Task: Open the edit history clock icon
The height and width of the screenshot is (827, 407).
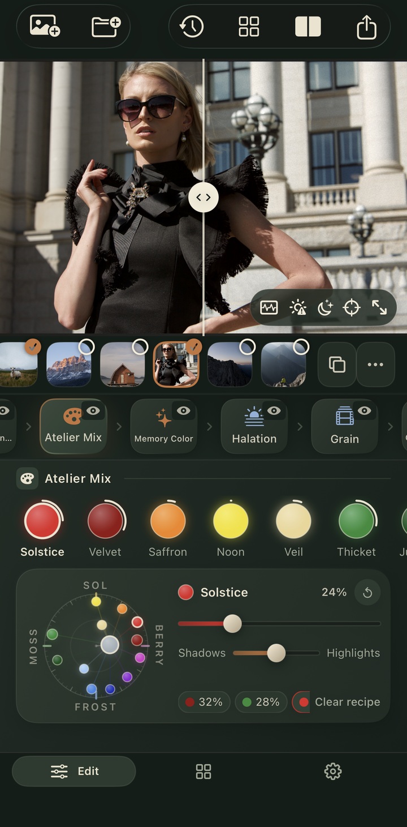Action: click(192, 26)
